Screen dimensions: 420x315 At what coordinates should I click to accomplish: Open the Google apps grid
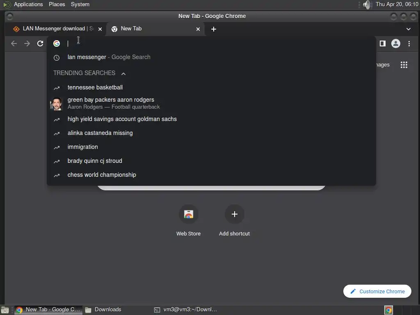tap(404, 64)
